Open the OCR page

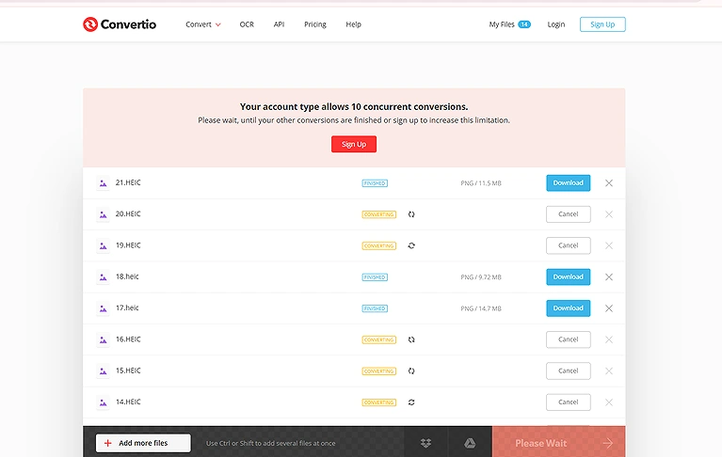[x=247, y=24]
